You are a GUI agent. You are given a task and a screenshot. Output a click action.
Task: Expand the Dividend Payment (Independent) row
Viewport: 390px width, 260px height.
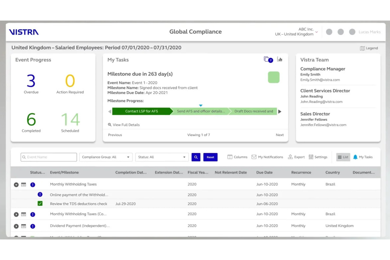click(x=16, y=226)
